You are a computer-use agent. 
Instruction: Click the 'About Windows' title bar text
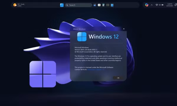click(79, 29)
